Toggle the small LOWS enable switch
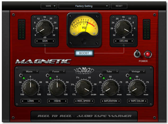 (x=21, y=75)
